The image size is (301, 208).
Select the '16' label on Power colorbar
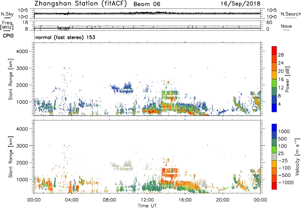point(281,80)
